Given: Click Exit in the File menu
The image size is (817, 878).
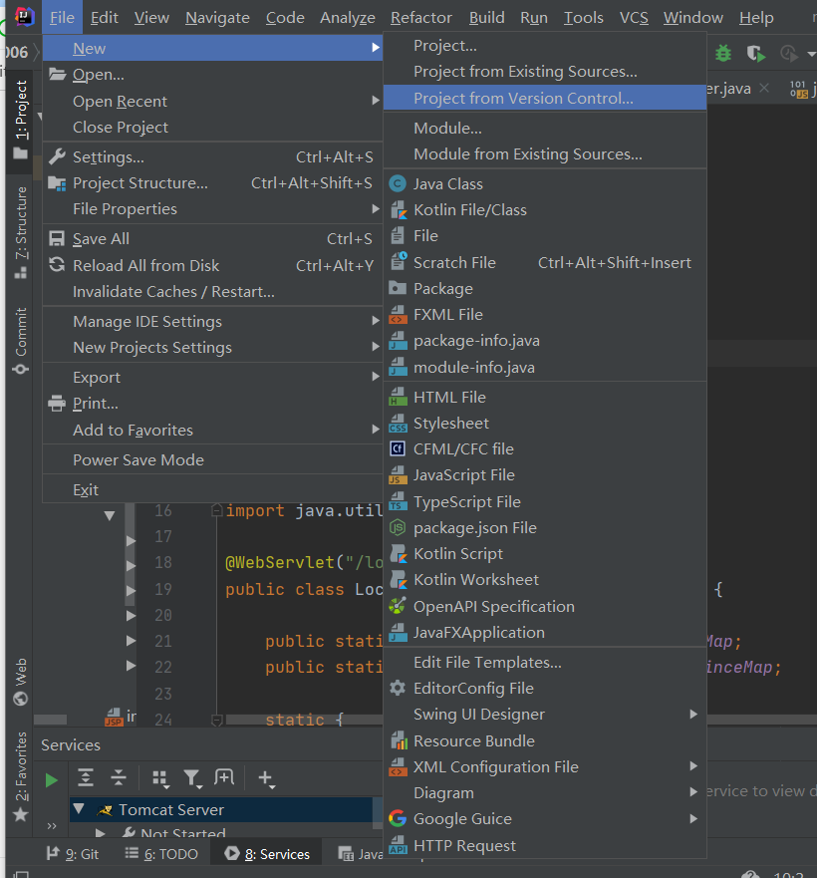Looking at the screenshot, I should (212, 490).
